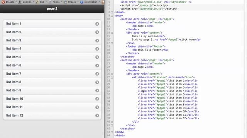Viewport: 247px width, 138px height.
Task: Open the Images toolbar menu
Action: (71, 2)
